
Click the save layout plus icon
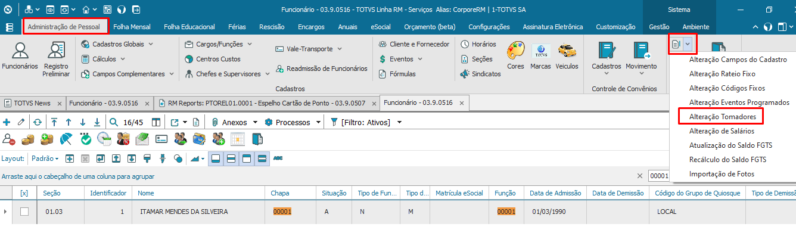[x=70, y=159]
